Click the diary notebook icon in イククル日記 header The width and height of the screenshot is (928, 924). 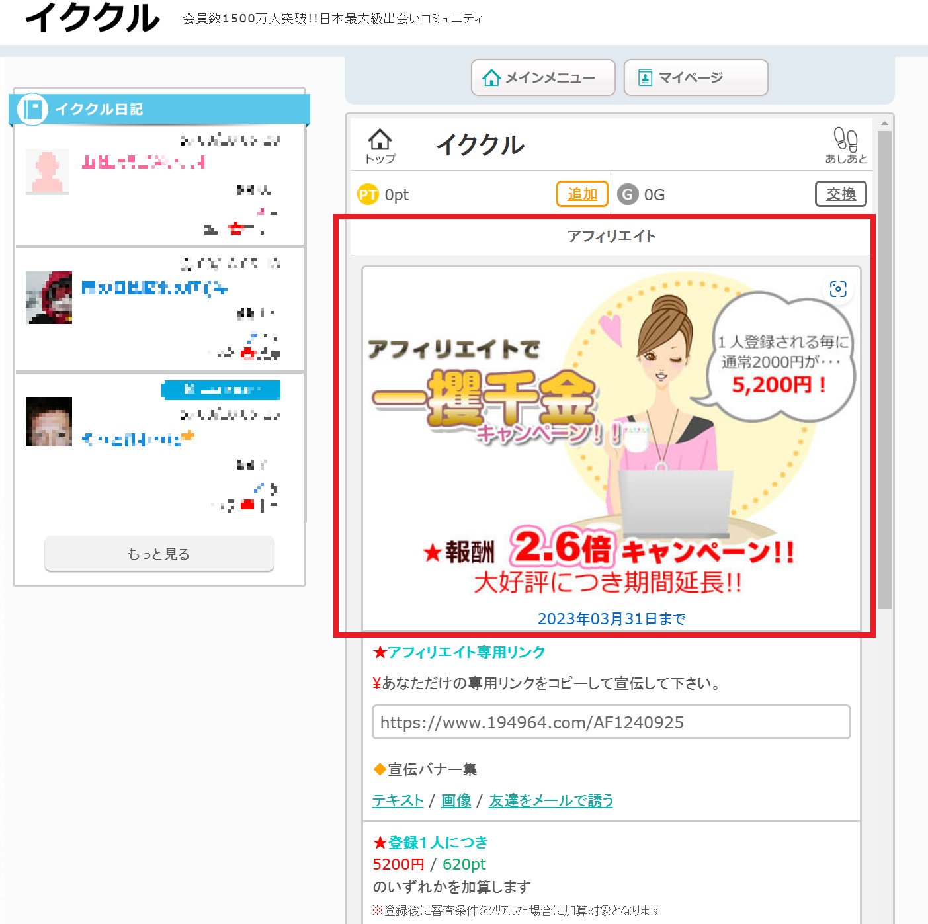(x=32, y=109)
